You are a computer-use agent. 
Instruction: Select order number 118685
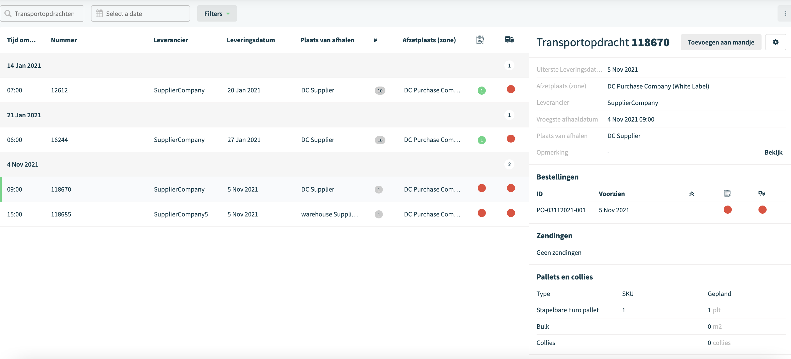(61, 214)
